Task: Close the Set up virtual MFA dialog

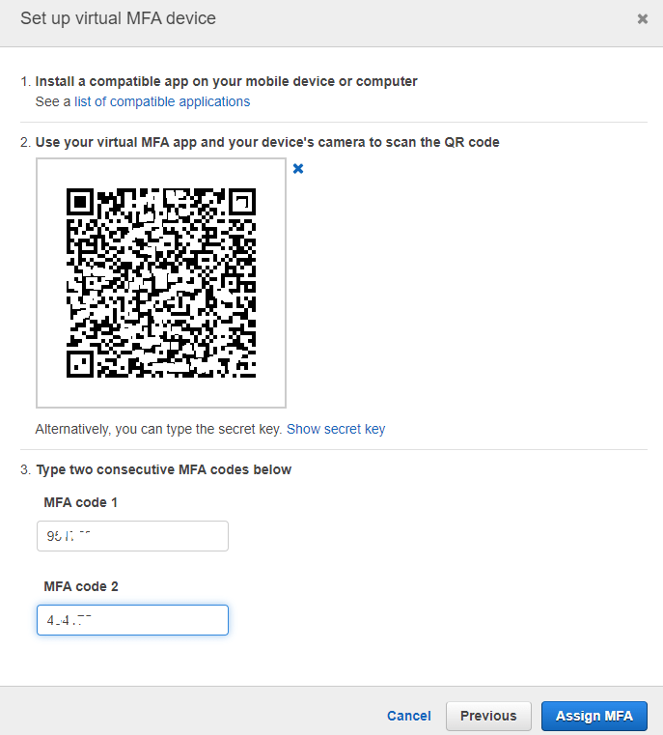Action: coord(643,18)
